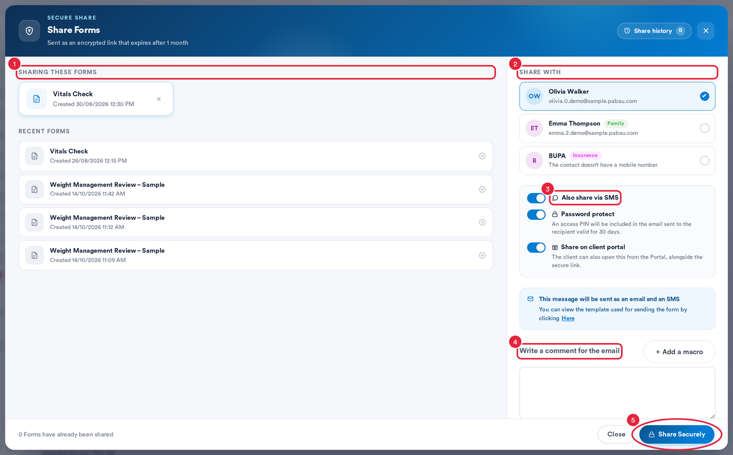Open the template via Here link
Screen dimensions: 733x455
pyautogui.click(x=568, y=318)
